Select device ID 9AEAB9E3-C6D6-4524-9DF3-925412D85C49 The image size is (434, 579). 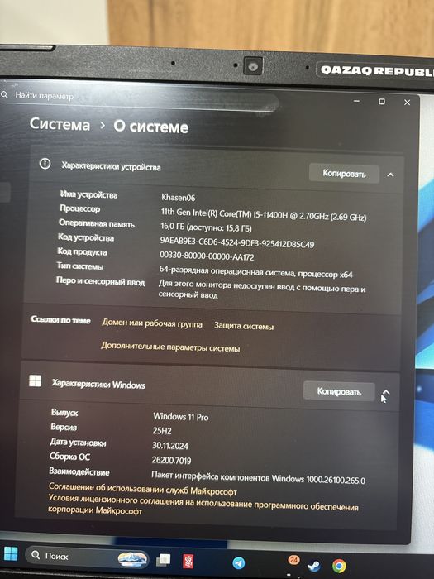[x=237, y=242]
